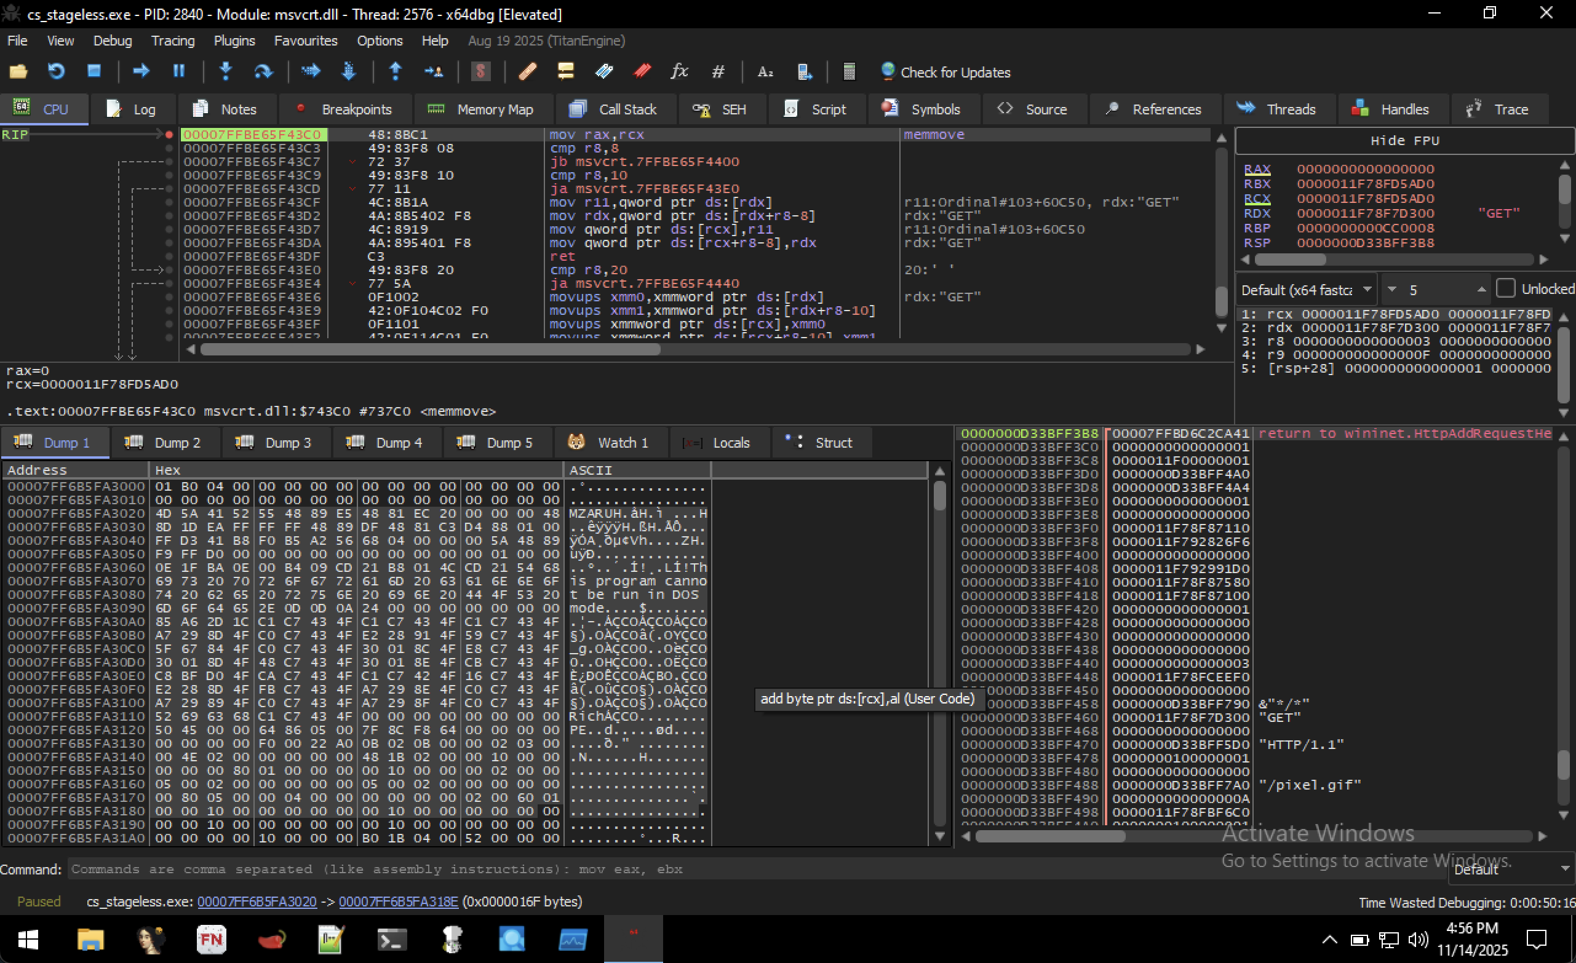The image size is (1576, 963).
Task: Open the command type Default dropdown
Action: (x=1511, y=870)
